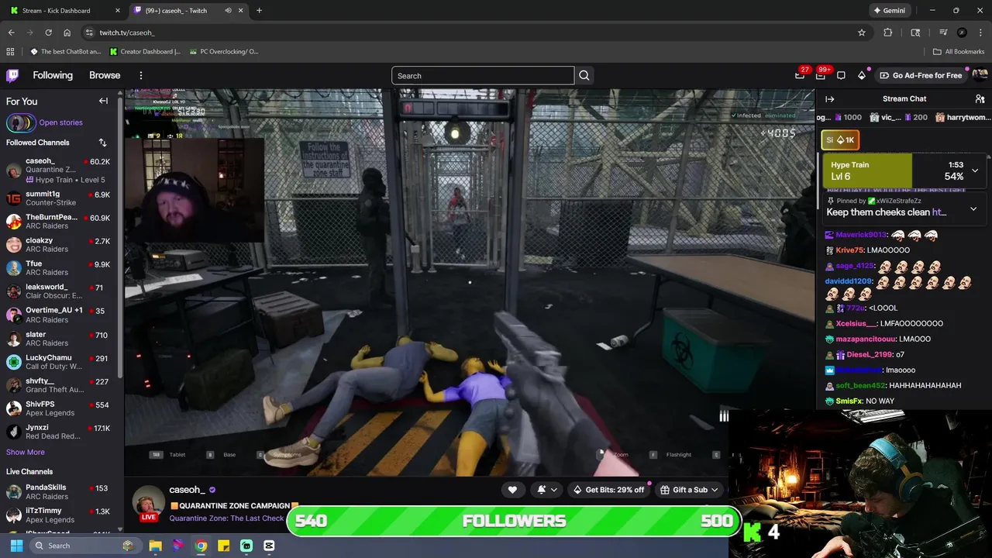Collapse the For You sidebar
The image size is (992, 558).
point(103,101)
